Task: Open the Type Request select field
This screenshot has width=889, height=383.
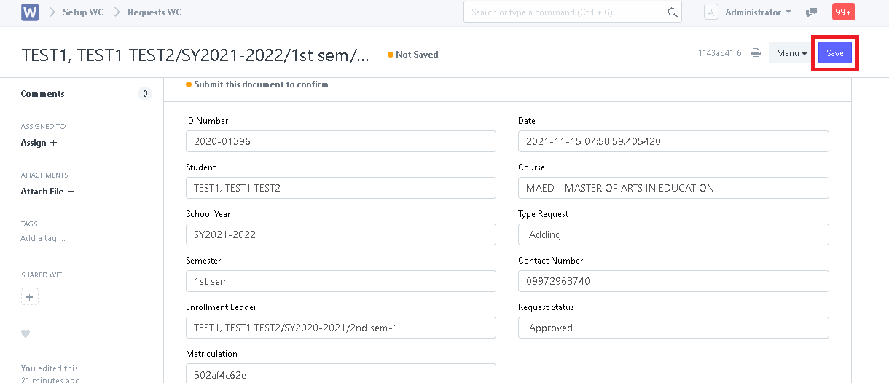Action: tap(673, 234)
